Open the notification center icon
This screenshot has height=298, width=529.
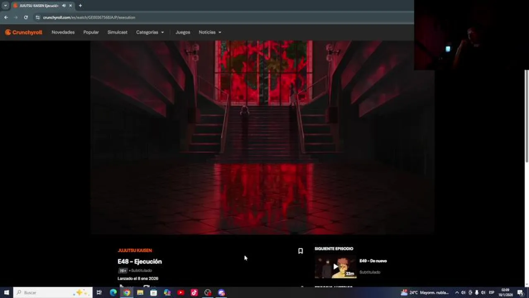pos(520,293)
